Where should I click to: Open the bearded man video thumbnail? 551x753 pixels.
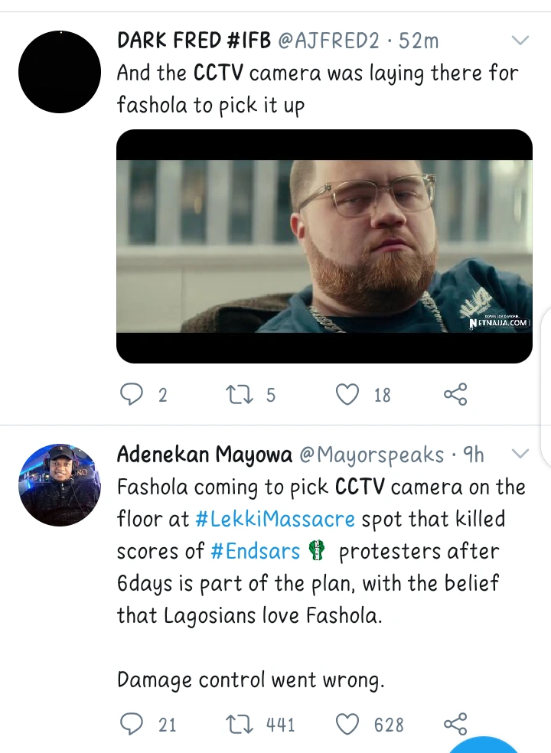coord(324,246)
